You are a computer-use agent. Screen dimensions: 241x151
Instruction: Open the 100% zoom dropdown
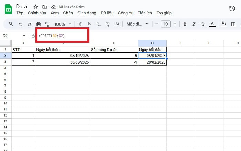(x=63, y=24)
